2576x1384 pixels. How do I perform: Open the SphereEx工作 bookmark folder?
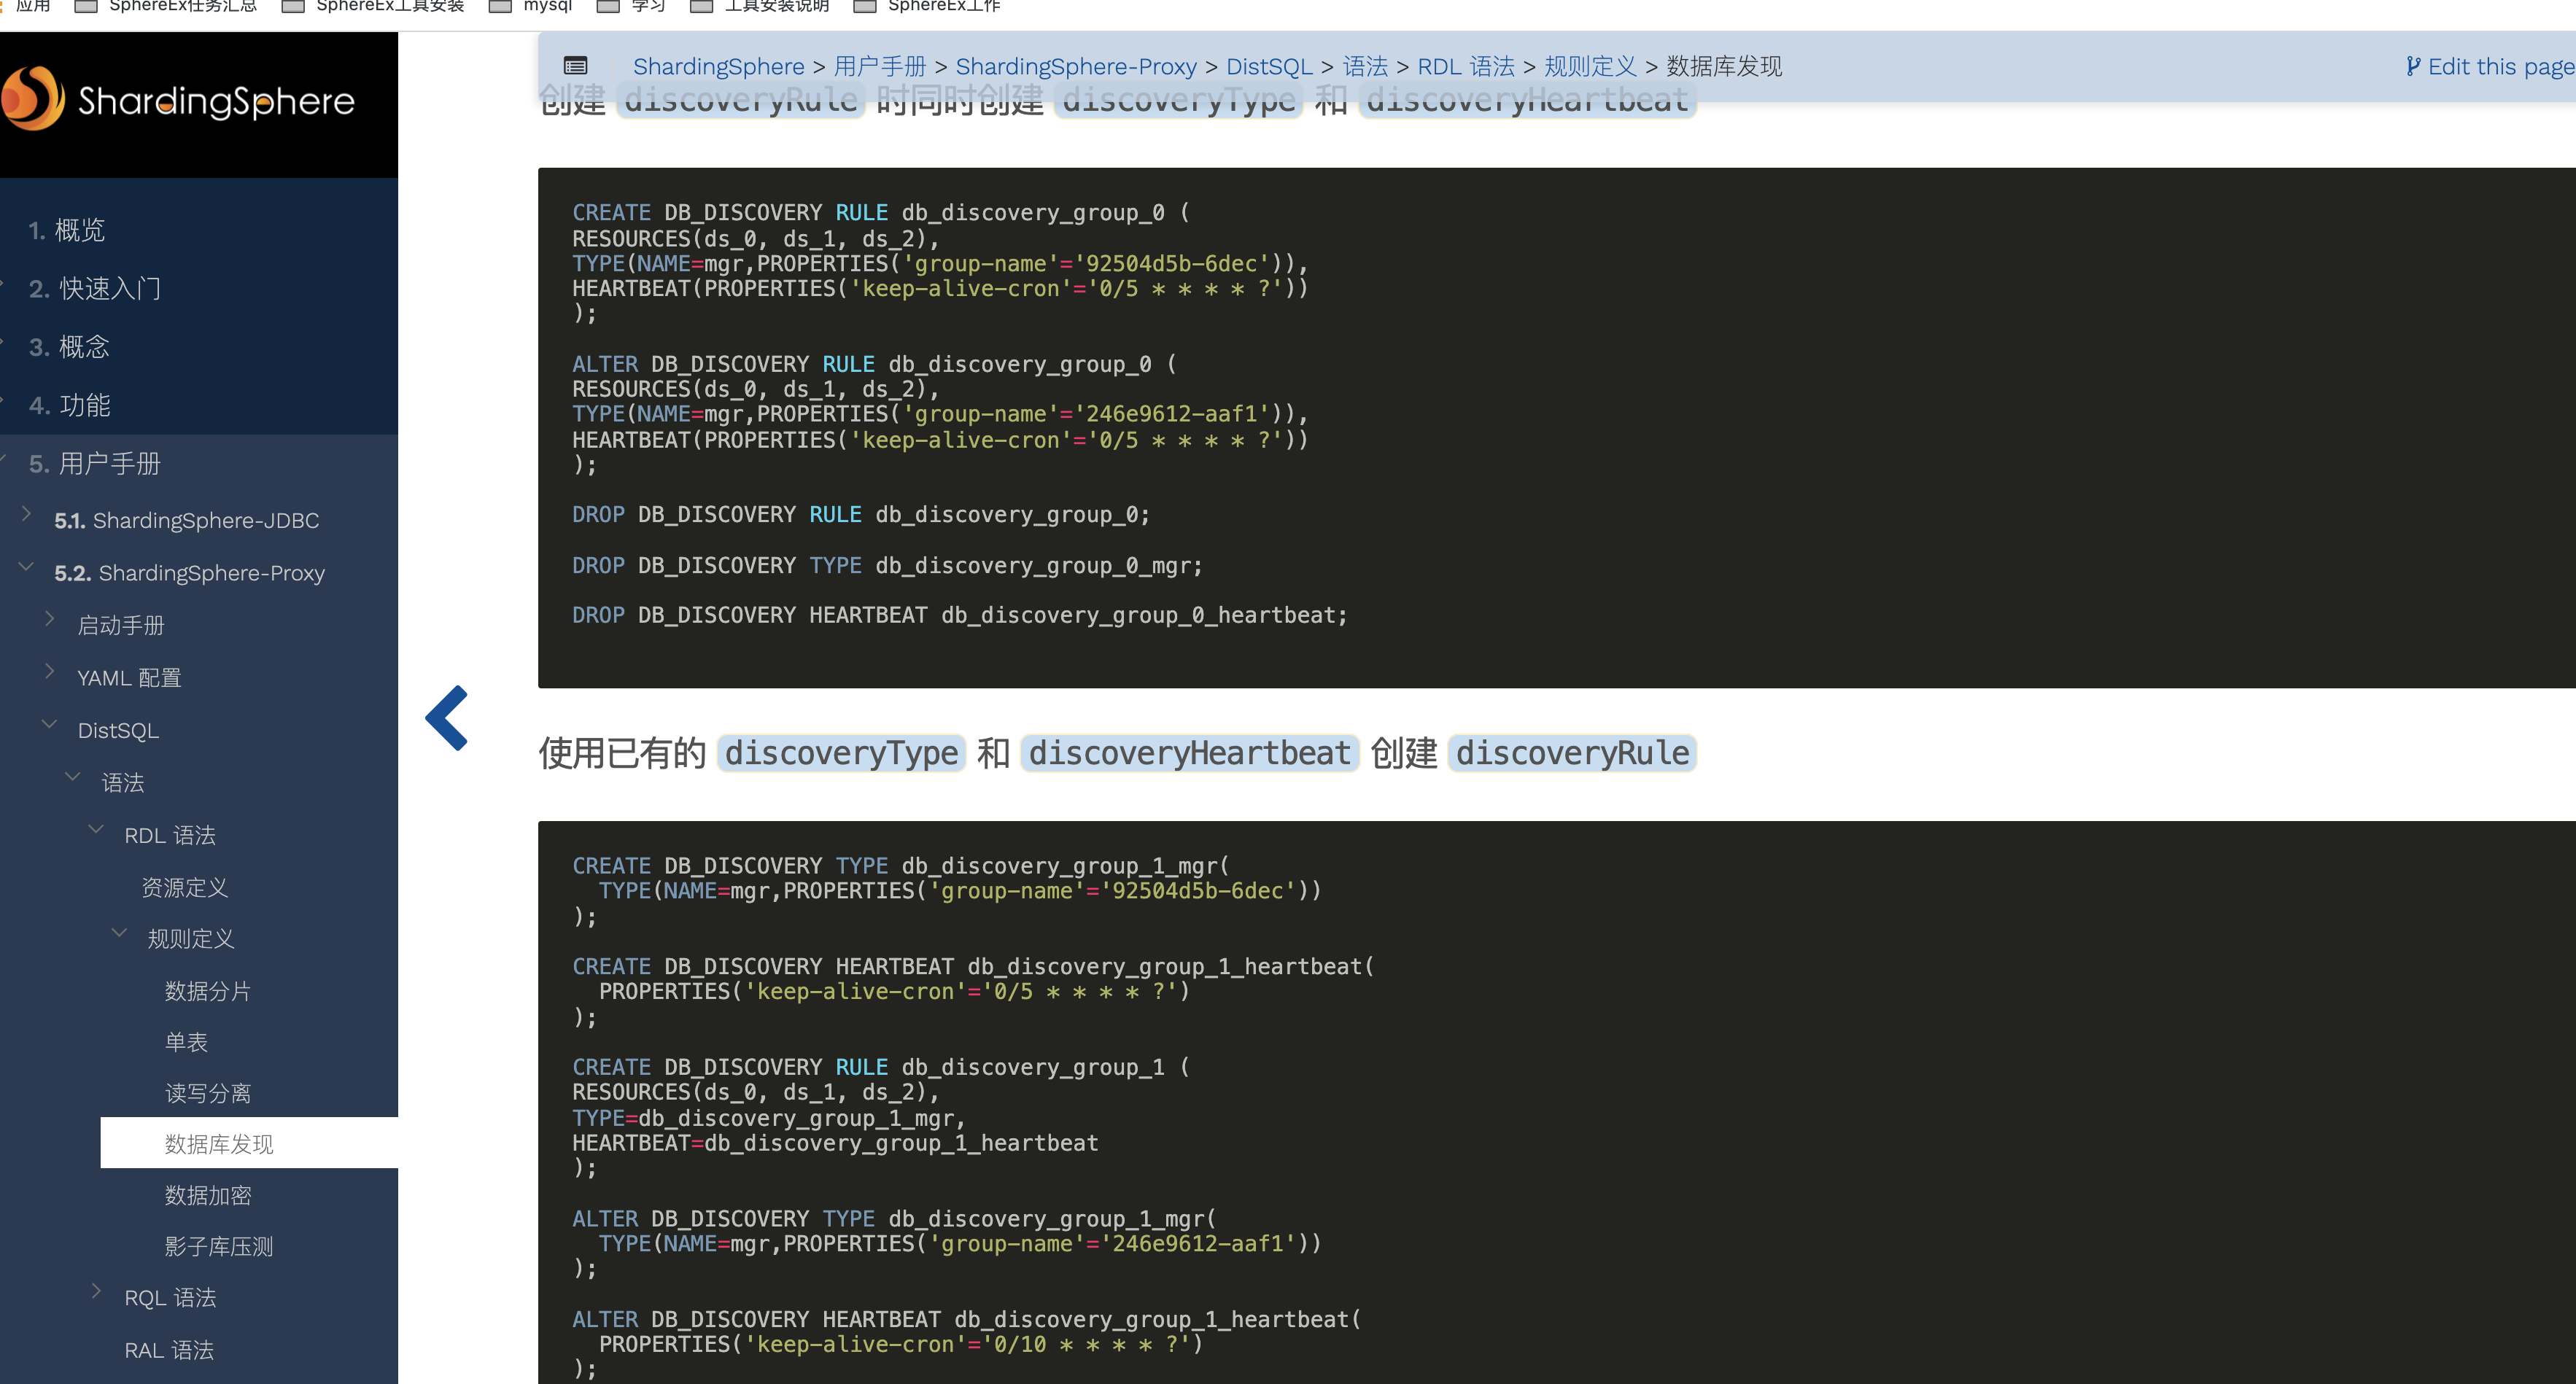click(x=926, y=6)
